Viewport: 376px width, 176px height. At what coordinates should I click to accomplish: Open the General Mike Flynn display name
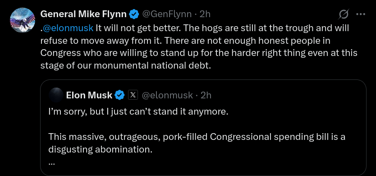pyautogui.click(x=83, y=14)
